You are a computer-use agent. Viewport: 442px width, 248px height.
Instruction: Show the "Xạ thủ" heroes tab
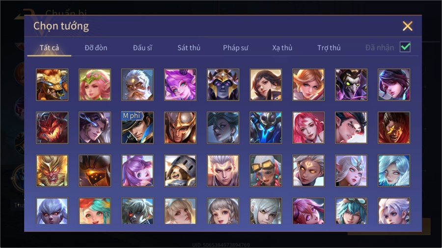[282, 48]
